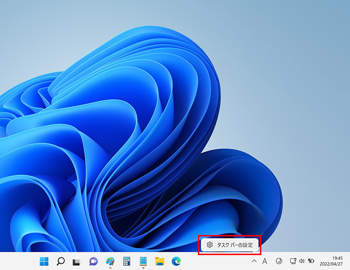350x270 pixels.
Task: Click the speaker volume tray icon
Action: 301,261
